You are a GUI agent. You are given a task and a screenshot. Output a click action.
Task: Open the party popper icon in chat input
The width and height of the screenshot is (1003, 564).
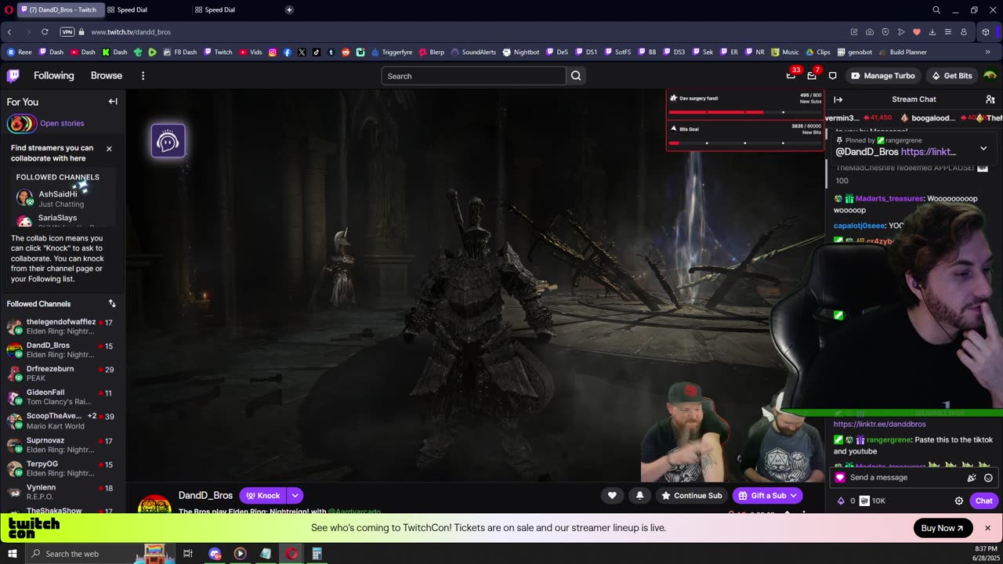pyautogui.click(x=972, y=478)
